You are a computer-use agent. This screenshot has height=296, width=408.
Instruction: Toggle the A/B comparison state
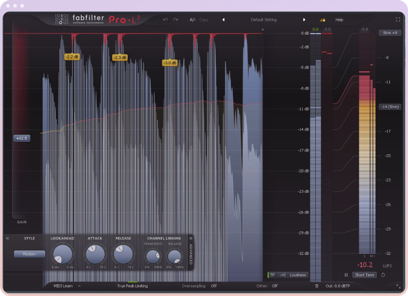(x=192, y=19)
